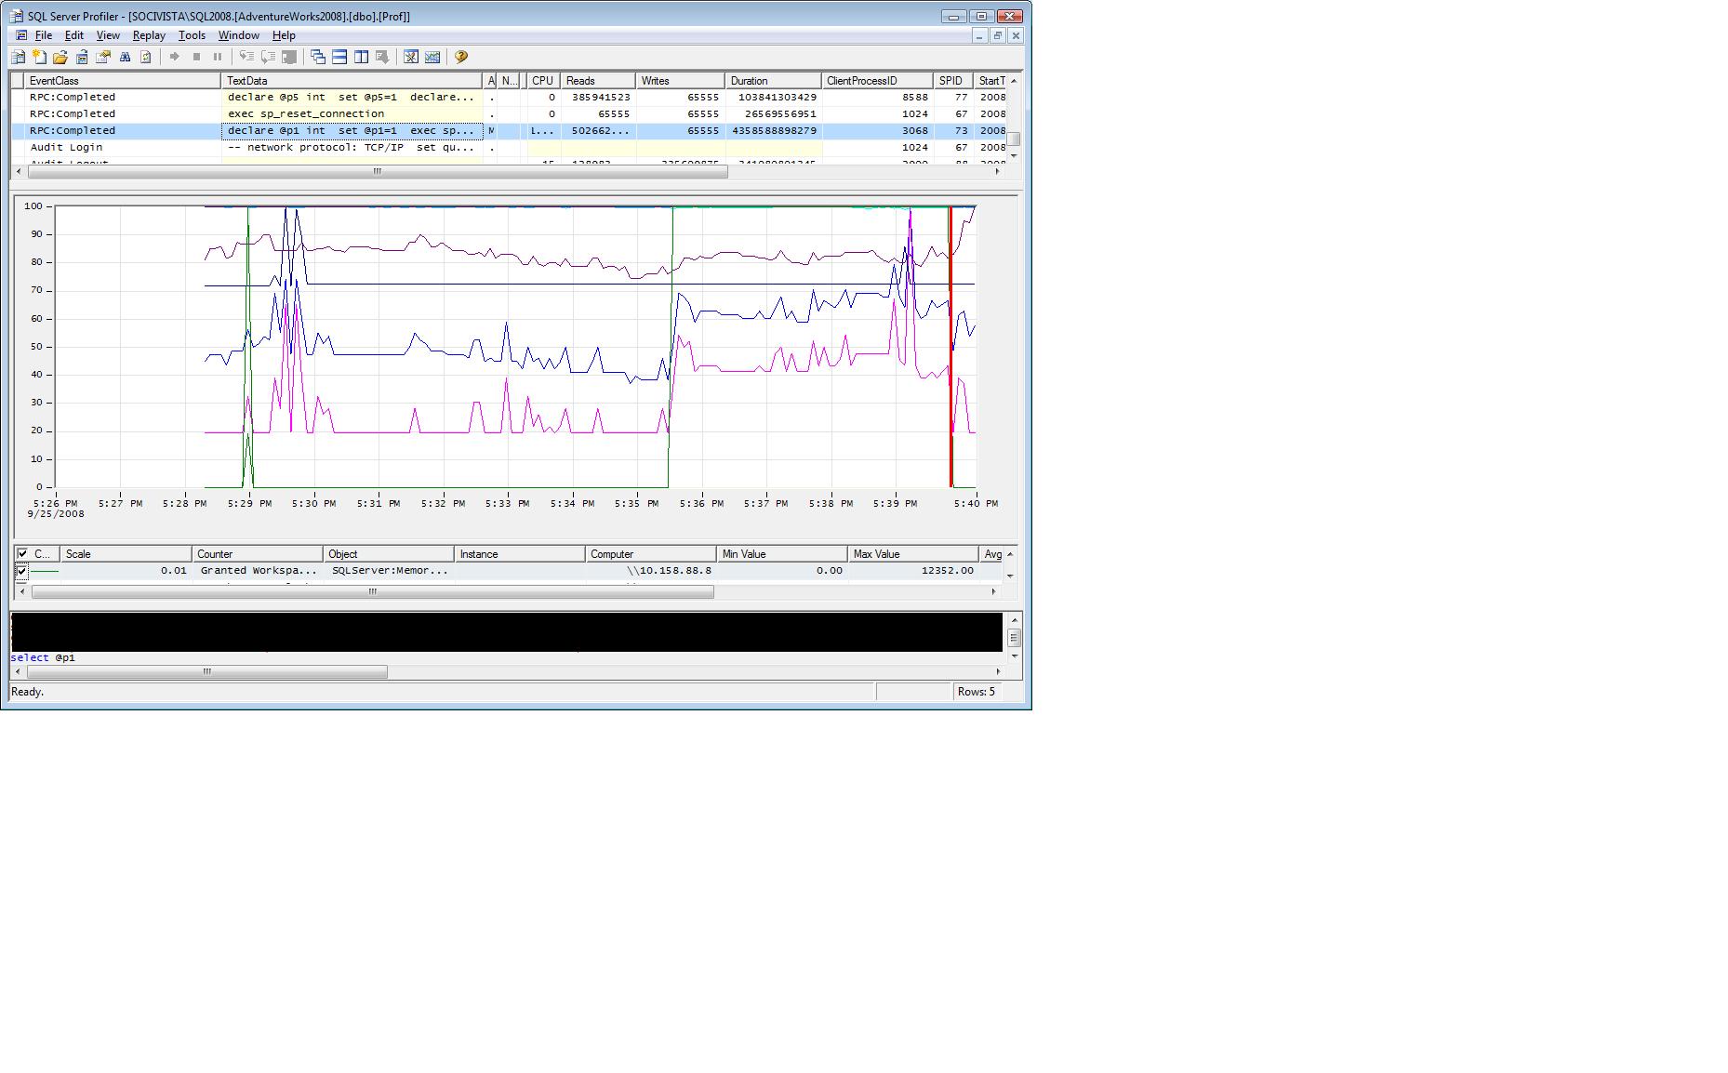Launch Database Engine Tuning Advisor icon
Screen dimensions: 1728x1073
pyautogui.click(x=411, y=57)
